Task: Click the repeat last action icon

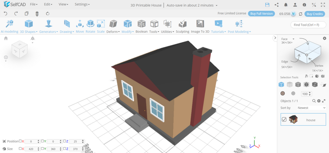Action: 48,13
